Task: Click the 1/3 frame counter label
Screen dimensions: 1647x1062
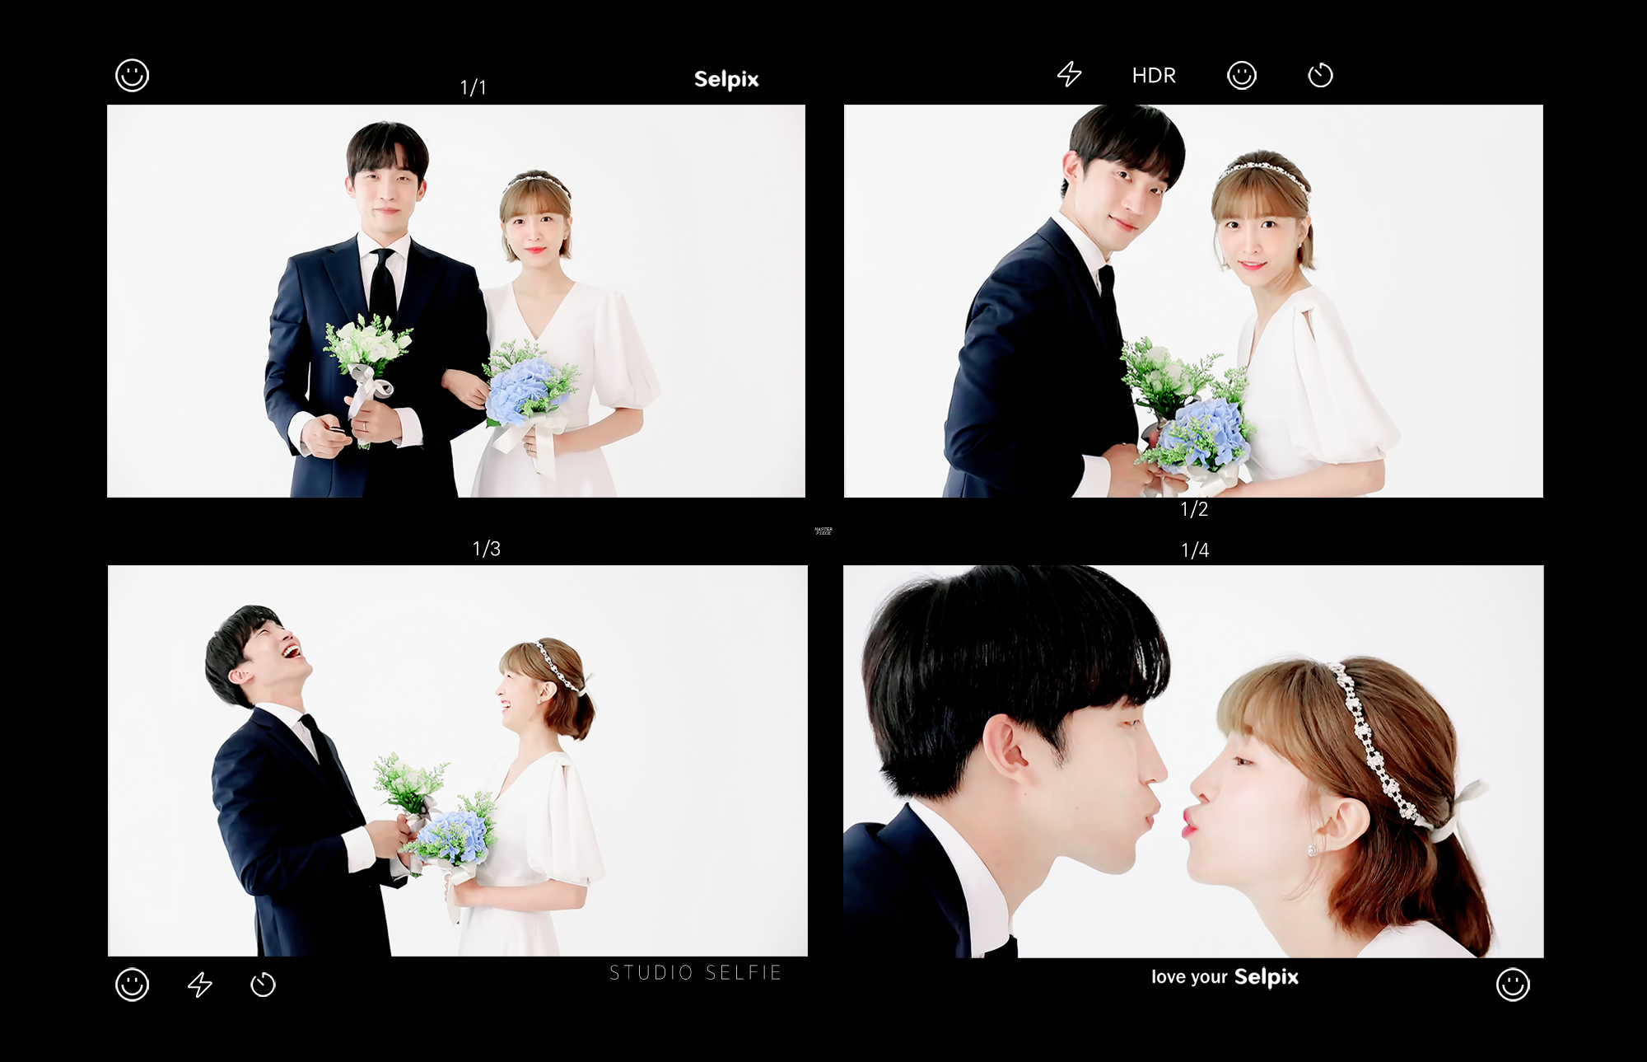Action: pos(486,549)
